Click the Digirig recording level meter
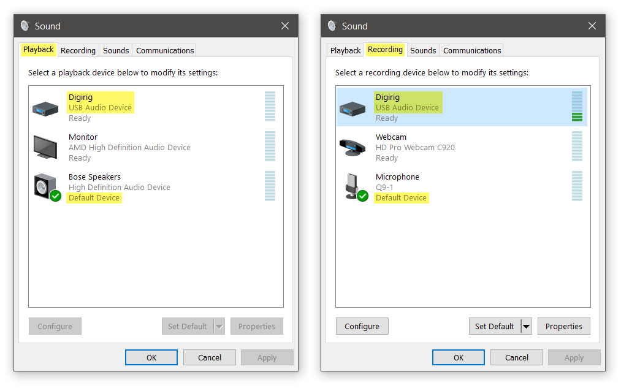The image size is (621, 388). pos(577,106)
